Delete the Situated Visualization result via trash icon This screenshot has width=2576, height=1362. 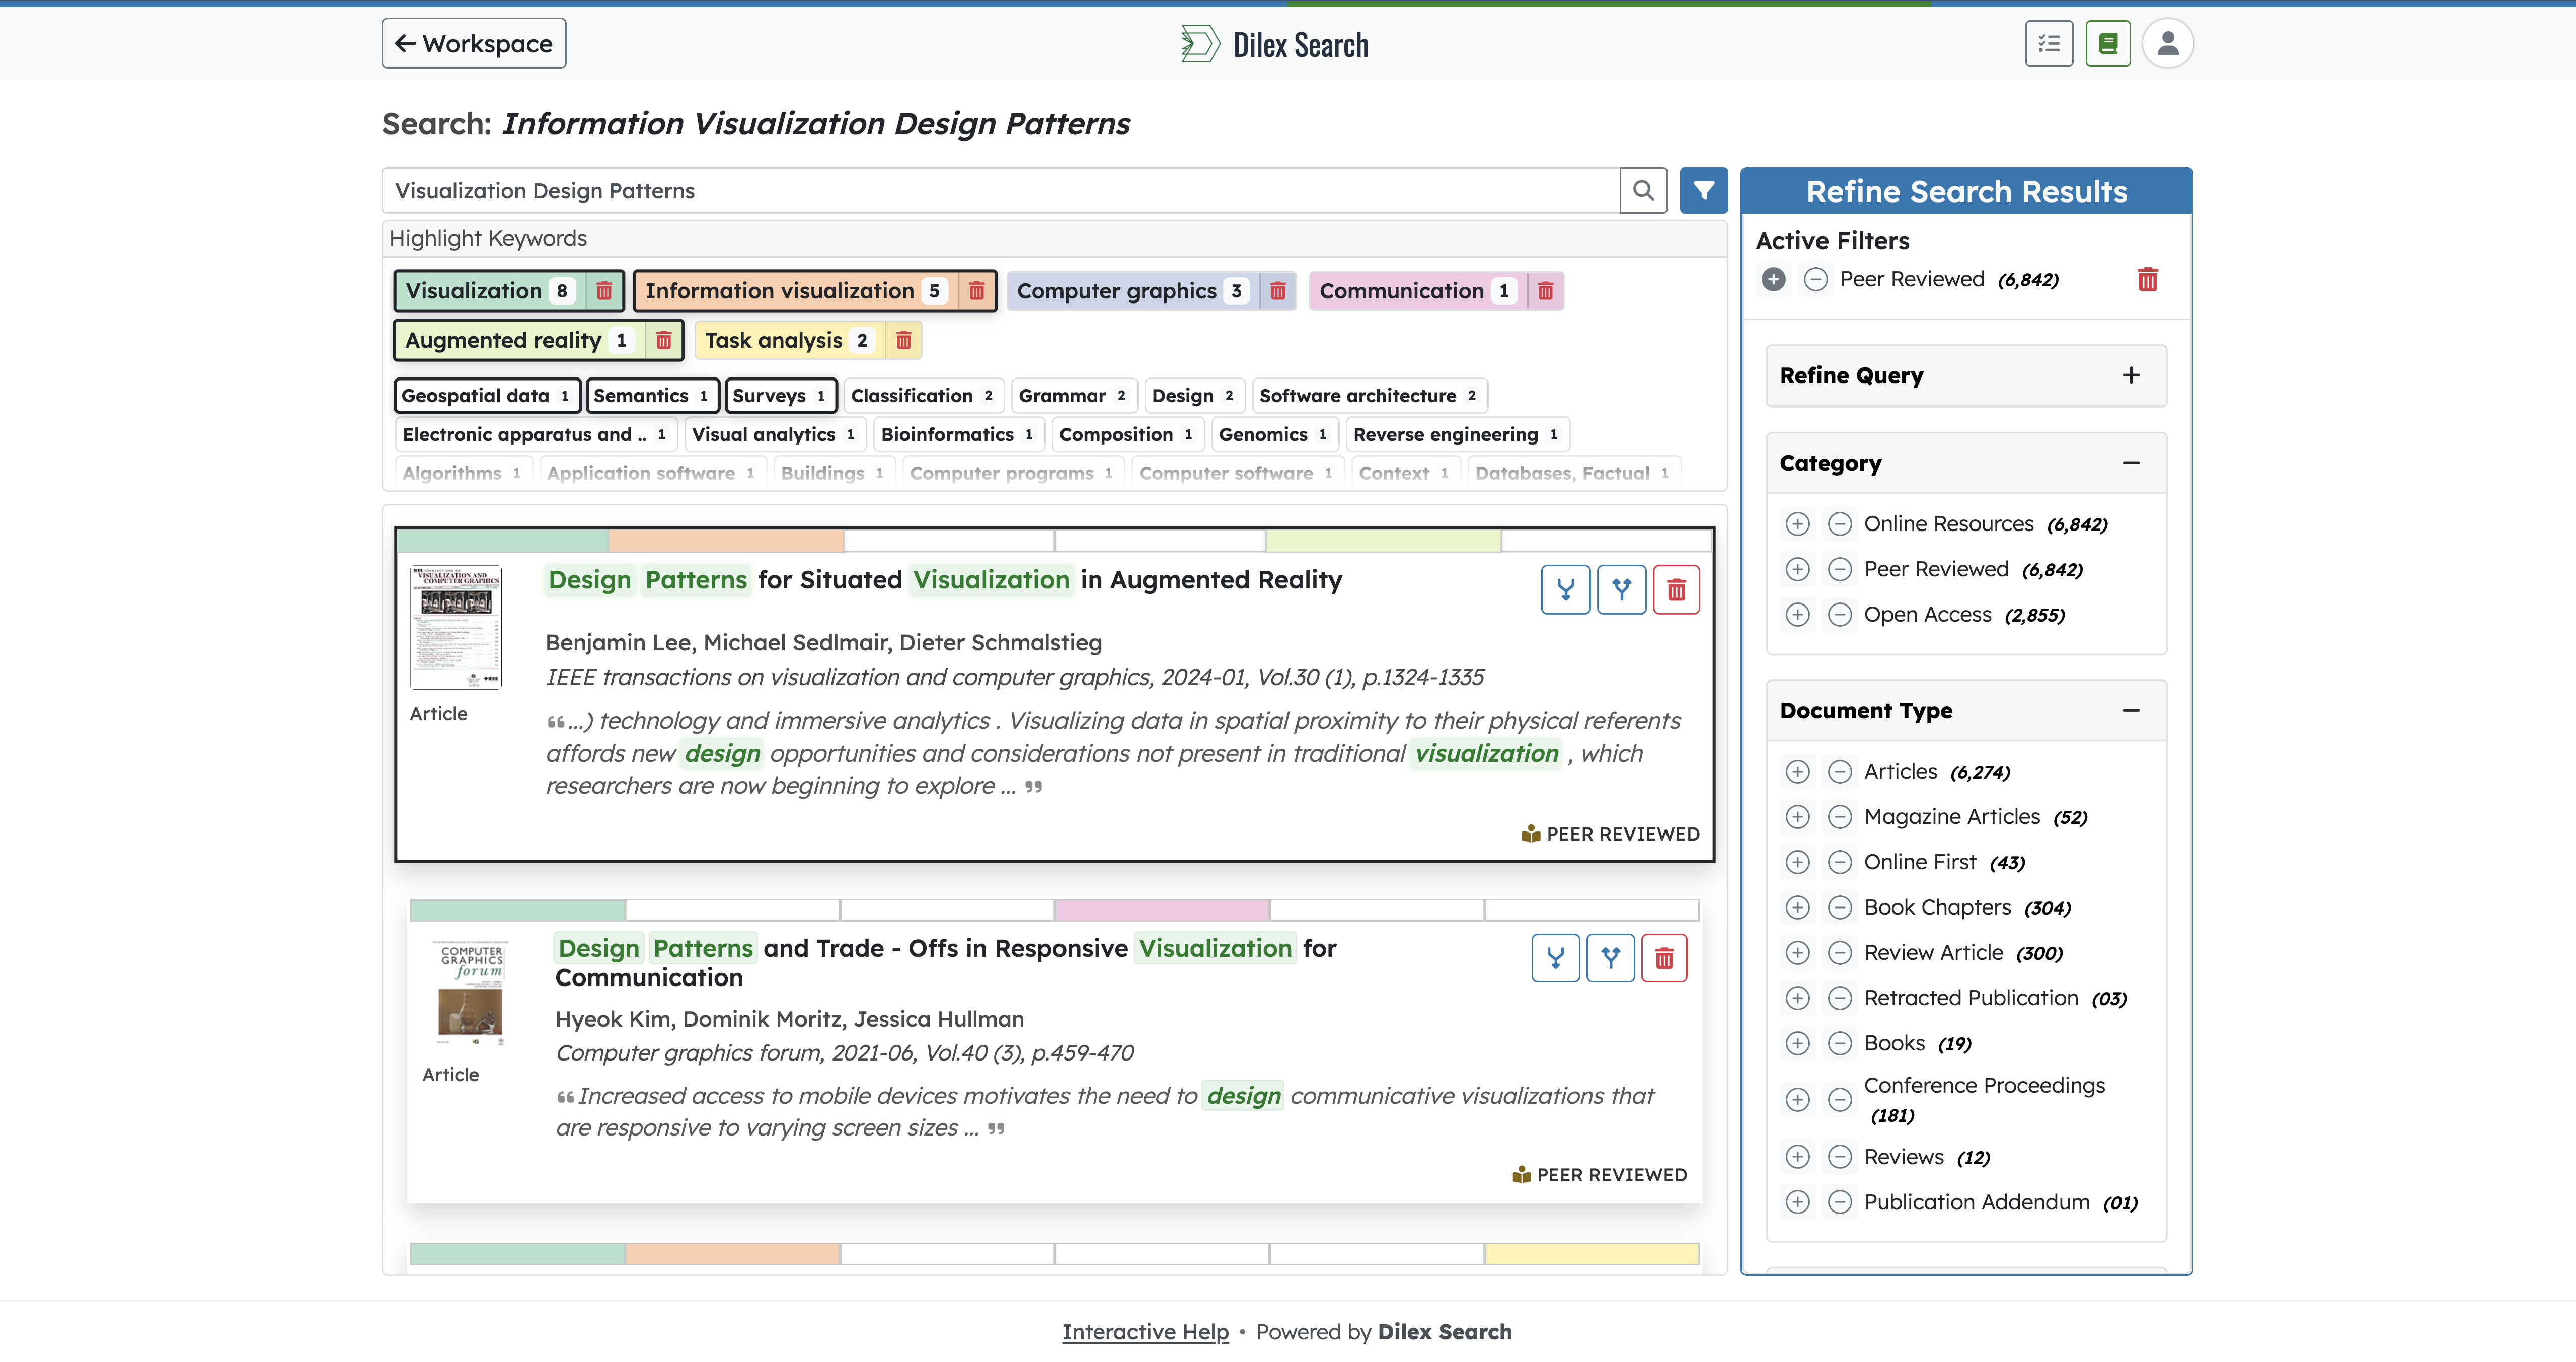[x=1677, y=589]
